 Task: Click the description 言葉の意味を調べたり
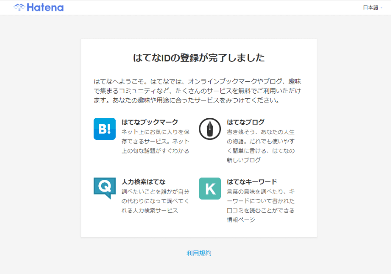click(261, 206)
